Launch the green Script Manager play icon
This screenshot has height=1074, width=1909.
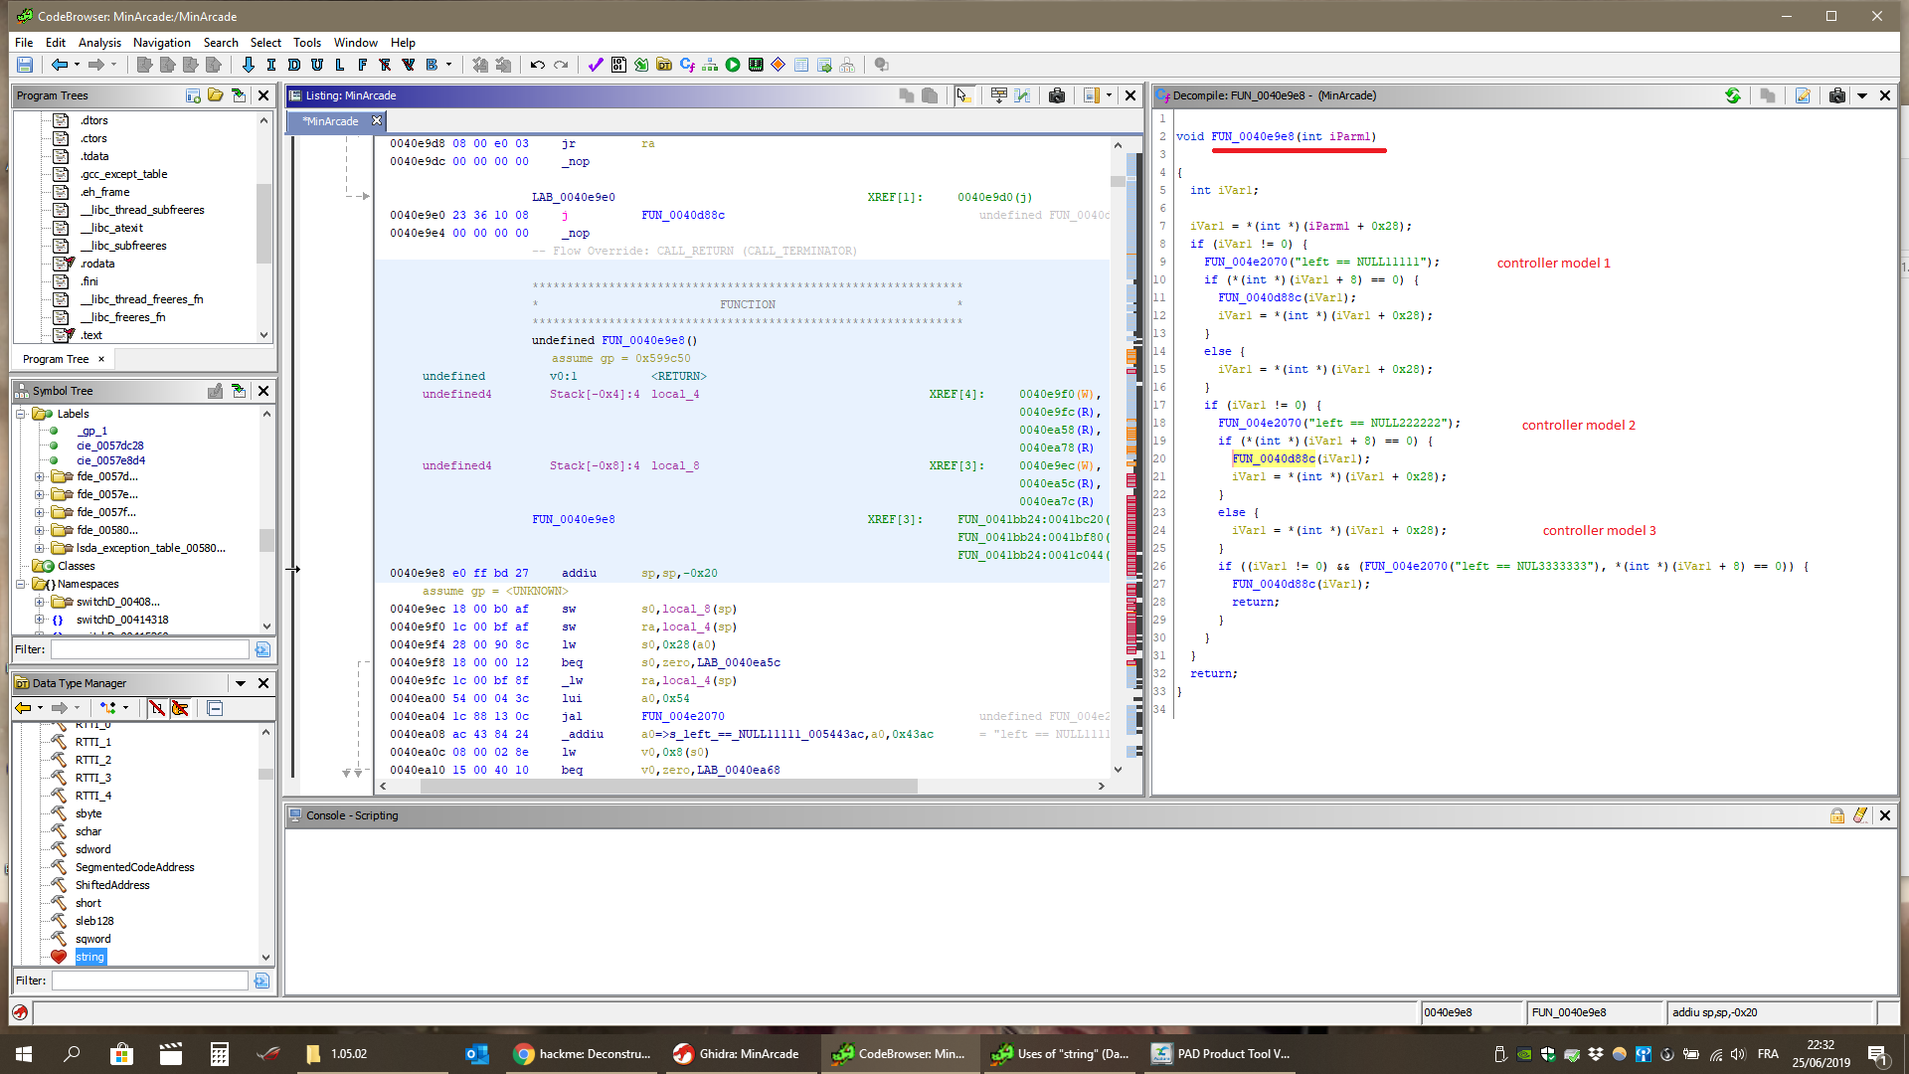(x=733, y=65)
